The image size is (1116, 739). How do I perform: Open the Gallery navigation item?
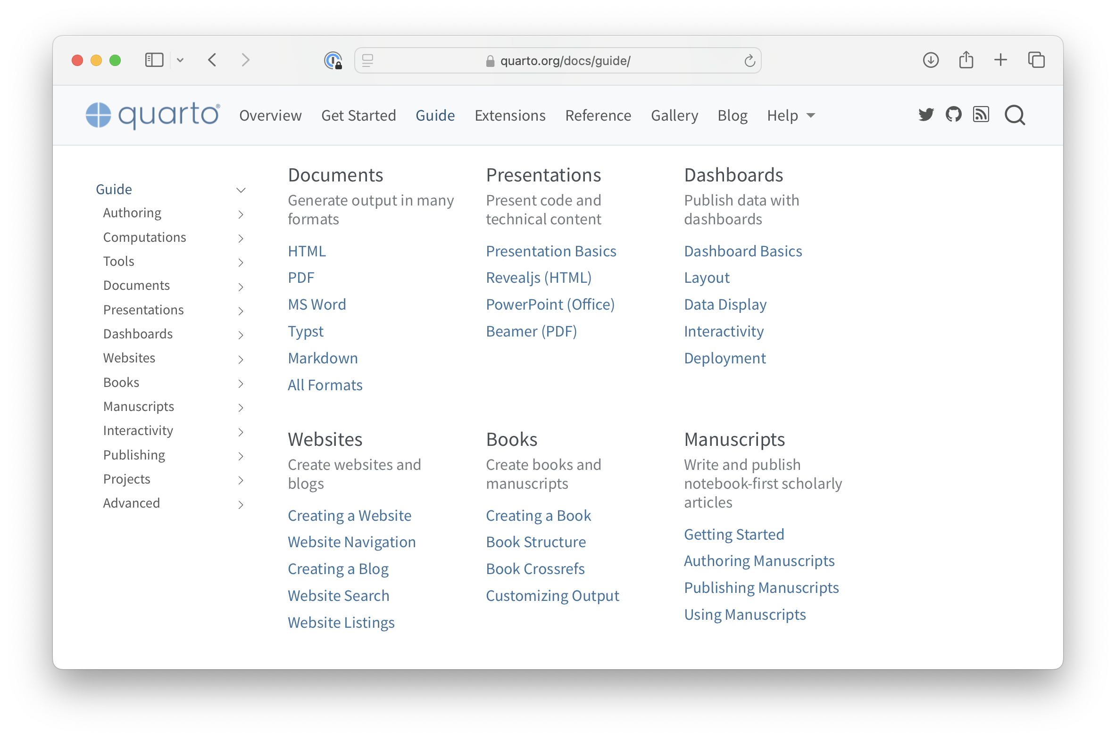674,115
